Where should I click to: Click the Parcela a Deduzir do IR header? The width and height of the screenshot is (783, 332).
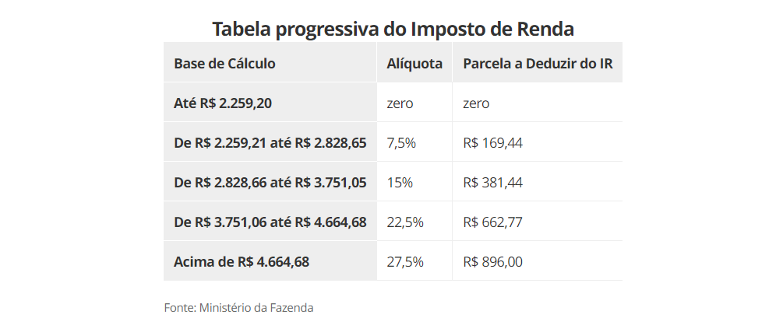(538, 64)
